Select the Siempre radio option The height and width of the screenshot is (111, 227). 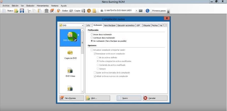pos(98,69)
